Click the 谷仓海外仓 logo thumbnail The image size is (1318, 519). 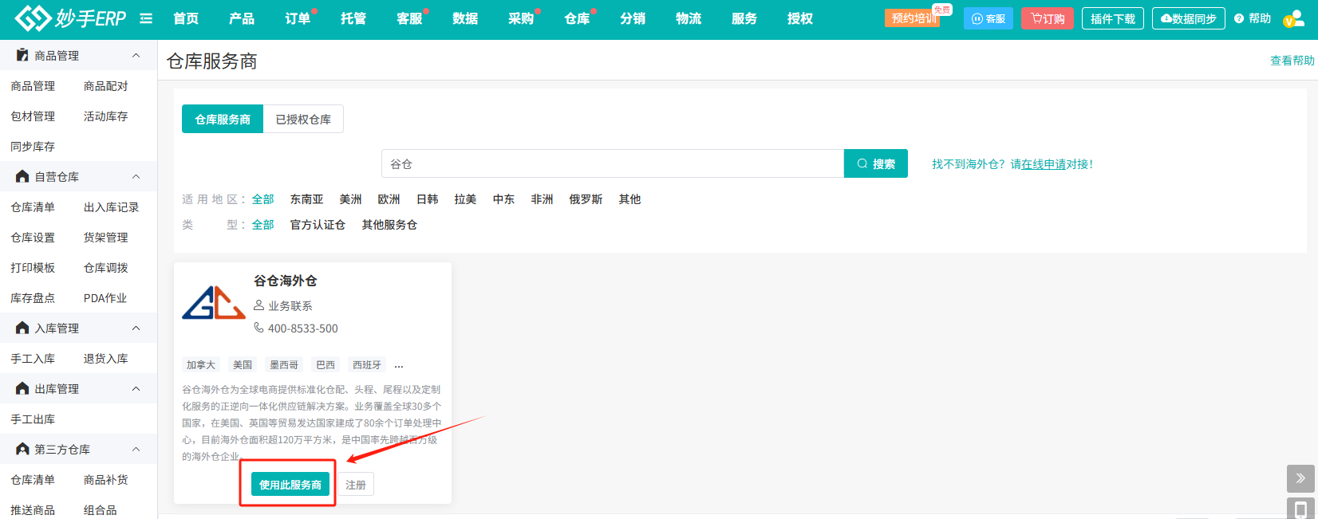[214, 303]
